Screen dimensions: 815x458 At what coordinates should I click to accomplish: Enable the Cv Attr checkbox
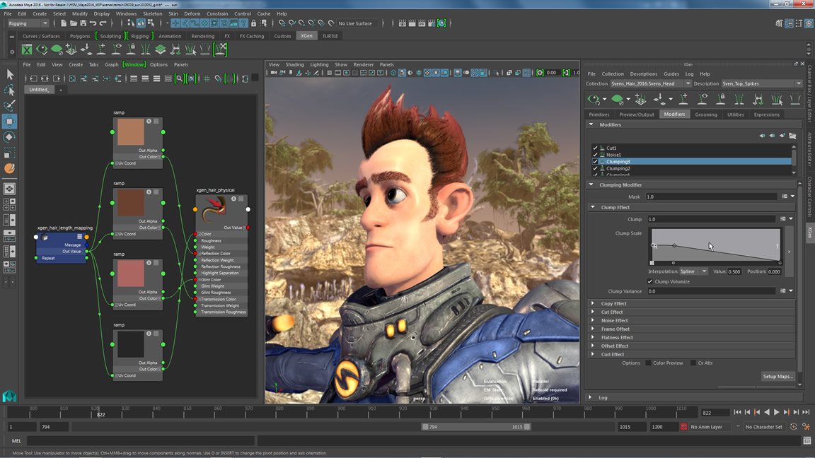coord(693,363)
